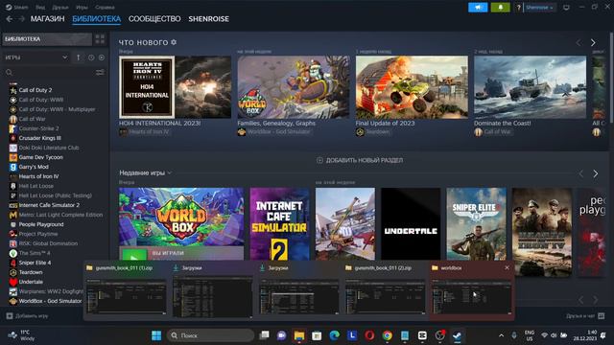
Task: Click the sort ascending arrow in sidebar
Action: click(x=79, y=57)
